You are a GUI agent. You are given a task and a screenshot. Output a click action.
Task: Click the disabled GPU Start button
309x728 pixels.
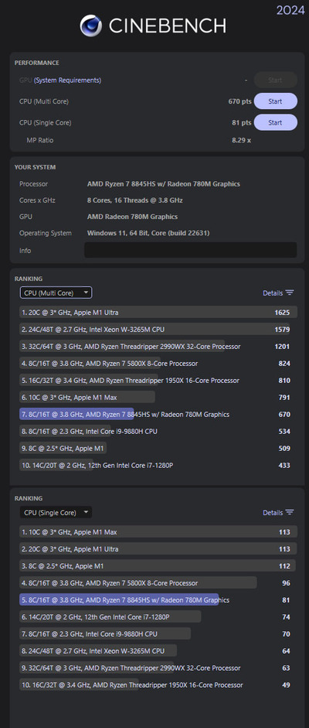tap(275, 80)
